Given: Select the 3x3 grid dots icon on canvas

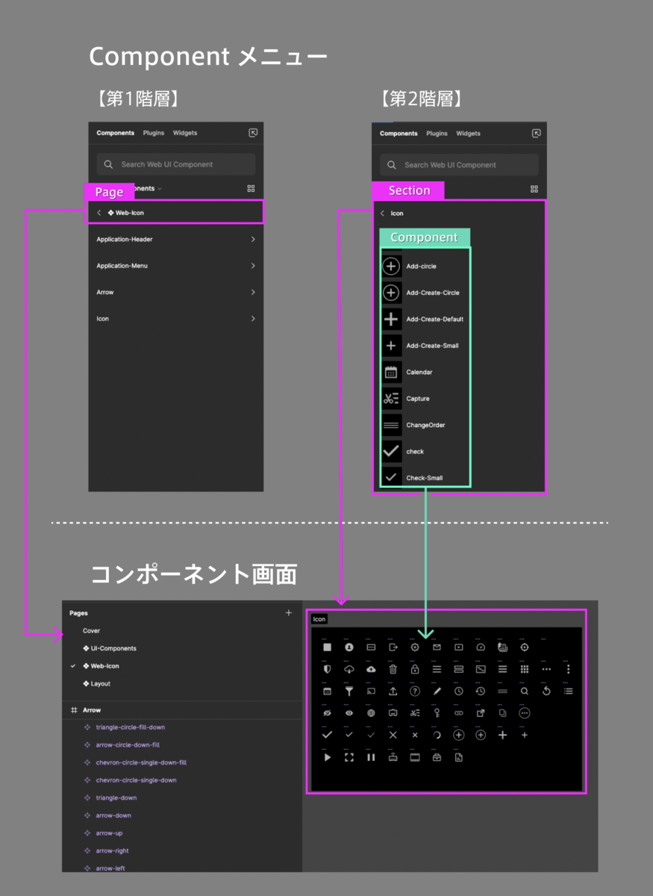Looking at the screenshot, I should click(x=524, y=669).
